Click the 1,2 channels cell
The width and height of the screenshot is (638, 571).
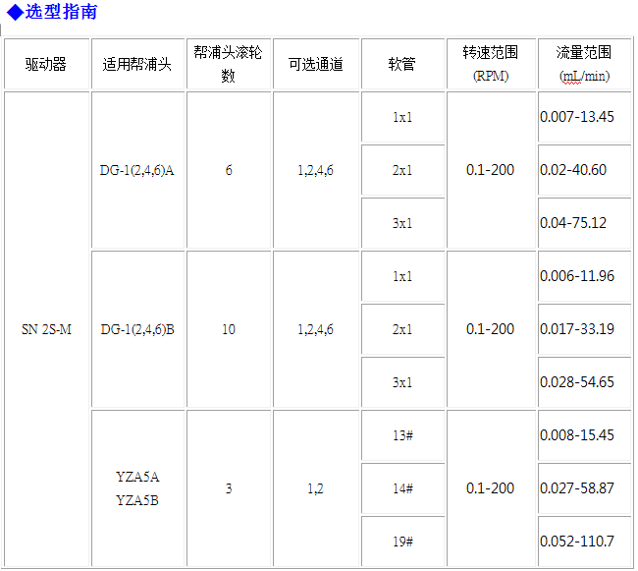pyautogui.click(x=316, y=488)
